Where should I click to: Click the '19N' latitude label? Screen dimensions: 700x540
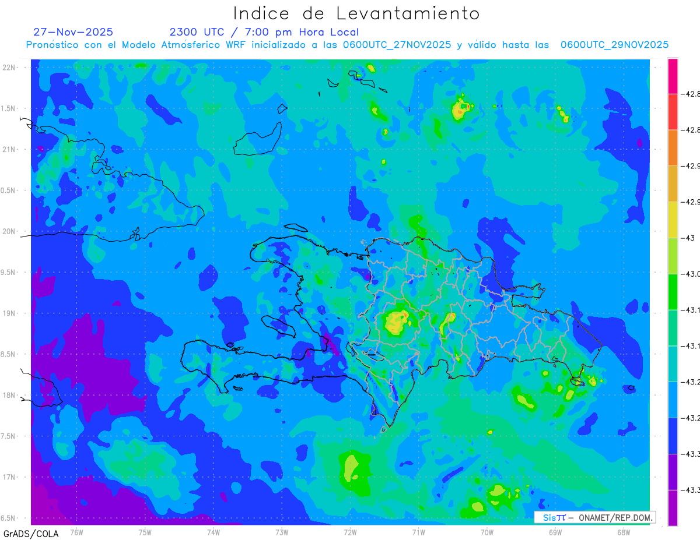click(x=10, y=313)
